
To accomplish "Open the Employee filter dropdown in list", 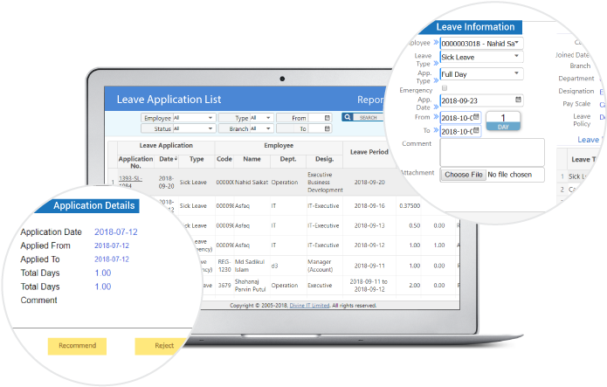I will click(194, 118).
